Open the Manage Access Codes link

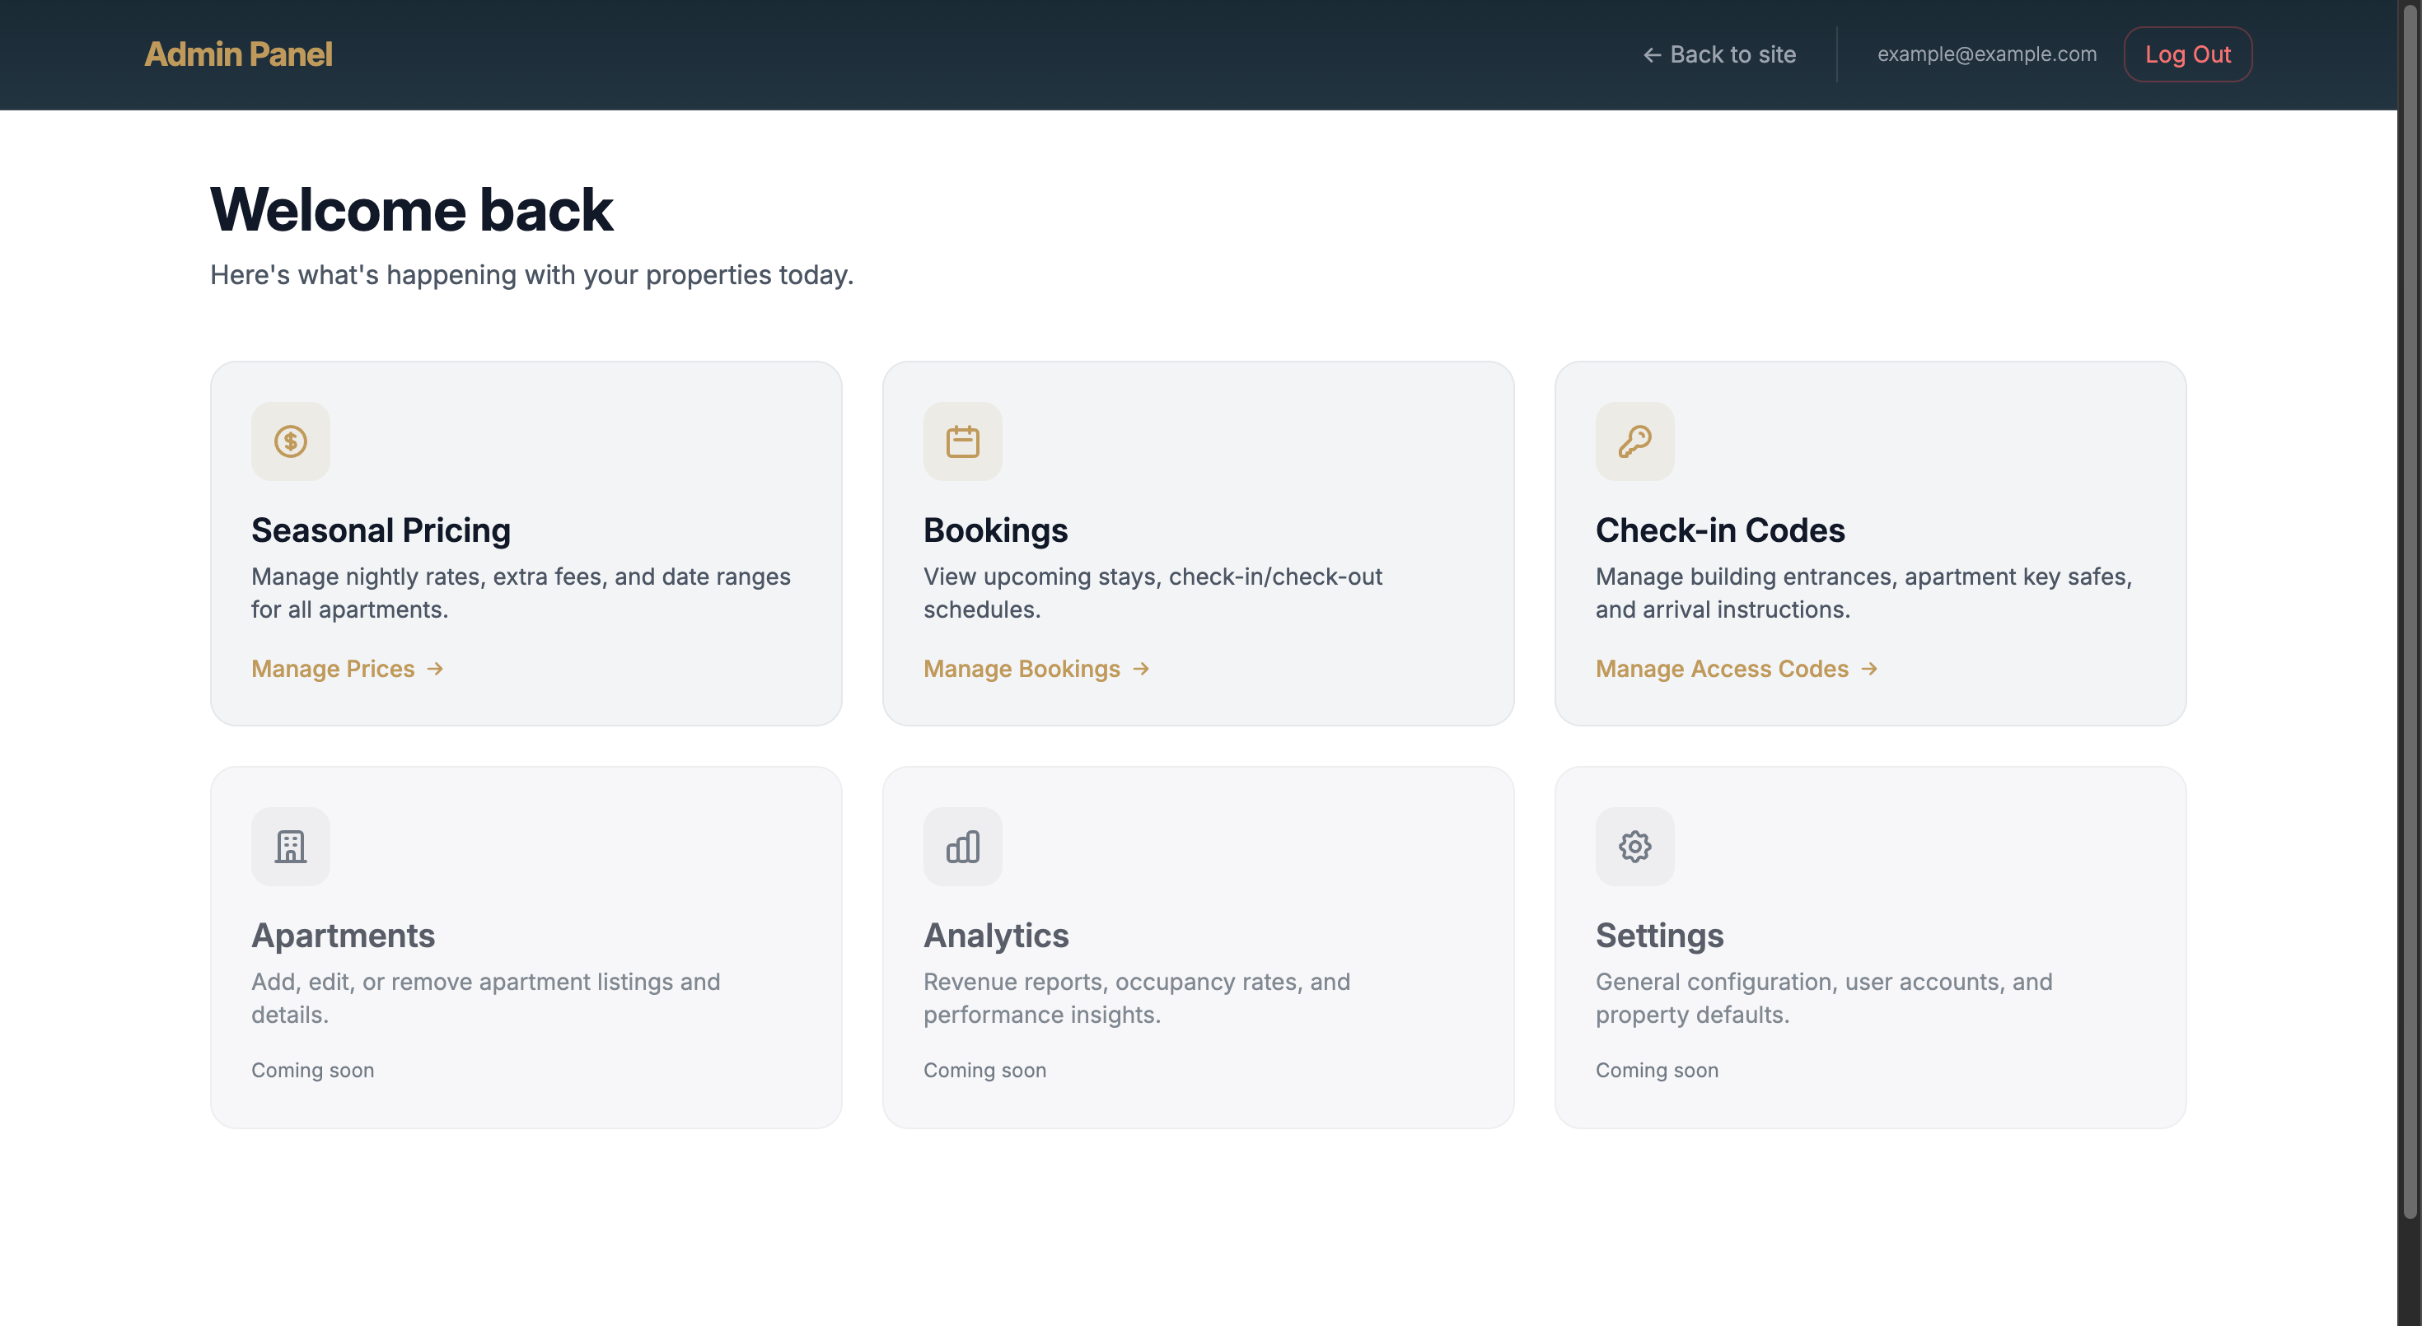[1737, 668]
